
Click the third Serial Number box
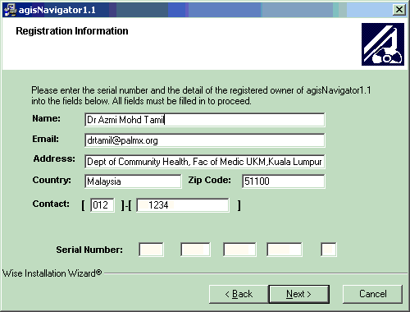(x=239, y=250)
